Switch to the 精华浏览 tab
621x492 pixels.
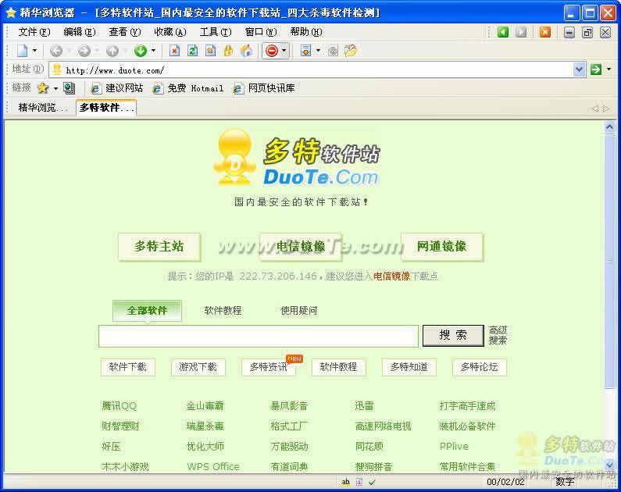tap(43, 108)
